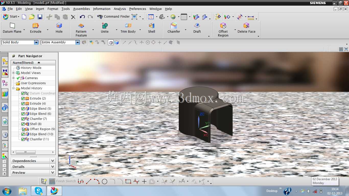Toggle the Edge Blend (5) checkbox

pyautogui.click(x=23, y=109)
